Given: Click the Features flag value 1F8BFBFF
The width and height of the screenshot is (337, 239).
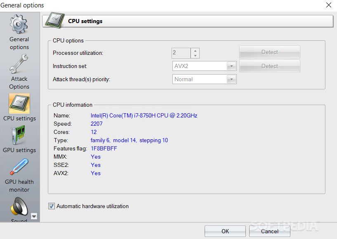Looking at the screenshot, I should [x=104, y=148].
